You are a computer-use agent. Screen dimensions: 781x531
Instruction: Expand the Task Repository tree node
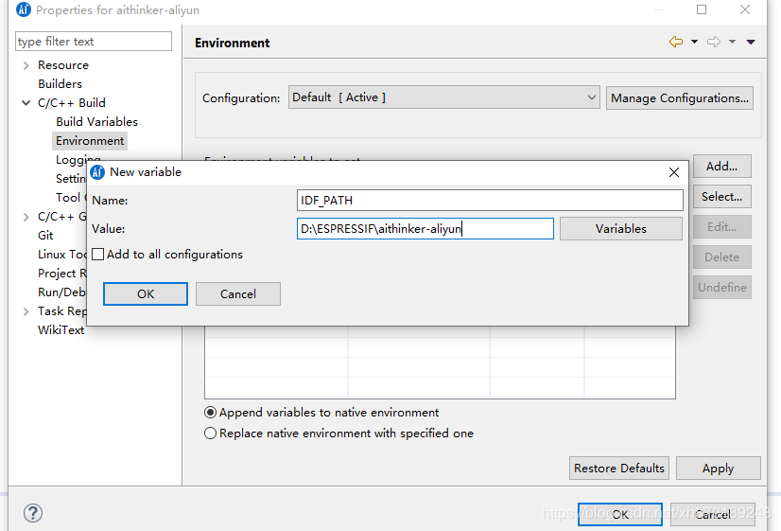coord(26,311)
